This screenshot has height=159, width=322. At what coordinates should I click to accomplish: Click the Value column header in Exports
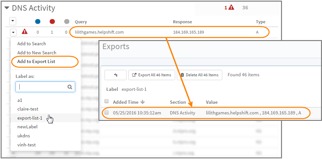coord(212,102)
